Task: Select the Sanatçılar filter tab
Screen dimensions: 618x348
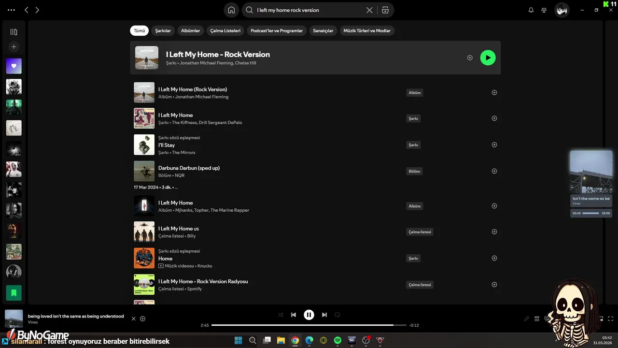Action: coord(323,30)
